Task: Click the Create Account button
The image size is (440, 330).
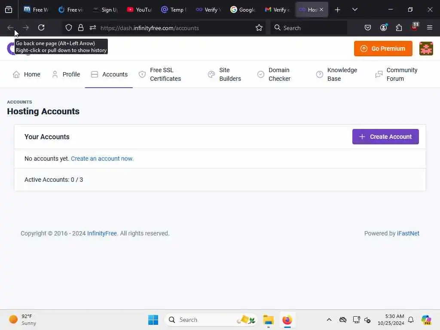Action: tap(385, 137)
